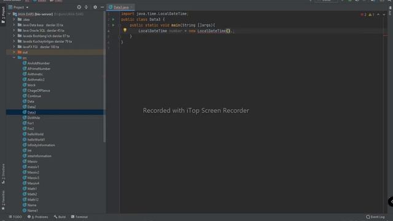
Task: Expand the Javada Kuchaytirilgan folder
Action: click(x=14, y=41)
